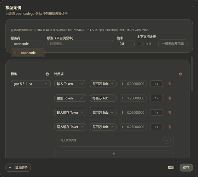Delete the 输入缓存 Token row
198x177 pixels.
tap(170, 113)
